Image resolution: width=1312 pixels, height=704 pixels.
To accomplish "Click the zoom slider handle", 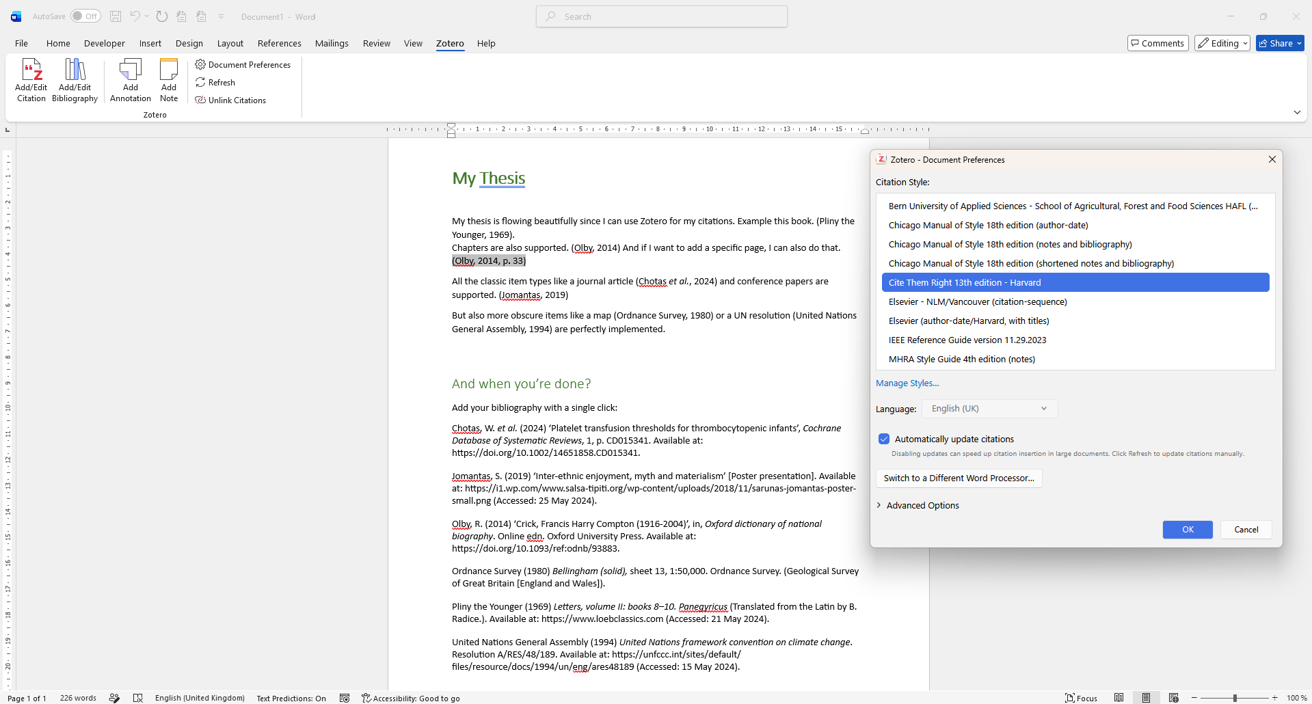I will click(1235, 698).
